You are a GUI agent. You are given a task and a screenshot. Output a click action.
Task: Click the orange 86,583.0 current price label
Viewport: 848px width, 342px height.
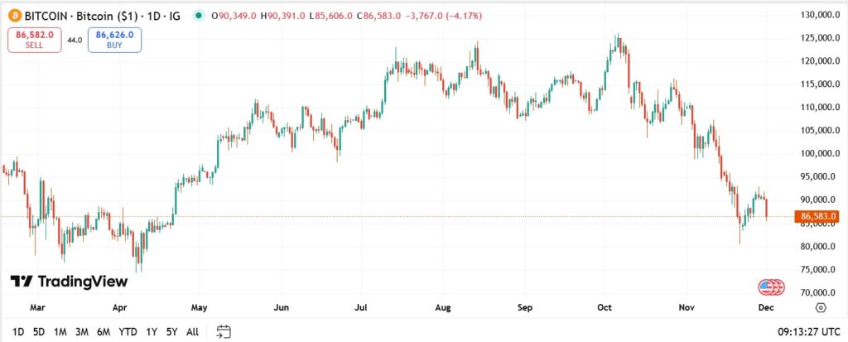tap(819, 217)
